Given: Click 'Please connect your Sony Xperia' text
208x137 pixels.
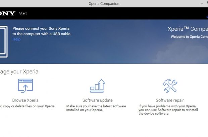Looking at the screenshot, I should pyautogui.click(x=41, y=28).
